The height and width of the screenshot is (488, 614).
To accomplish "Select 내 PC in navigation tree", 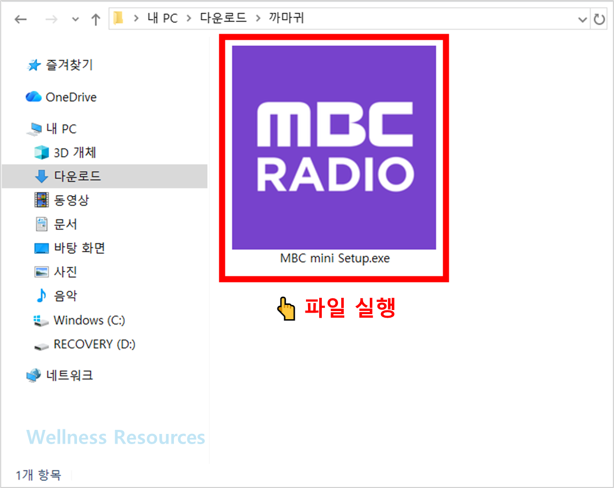I will pyautogui.click(x=61, y=129).
